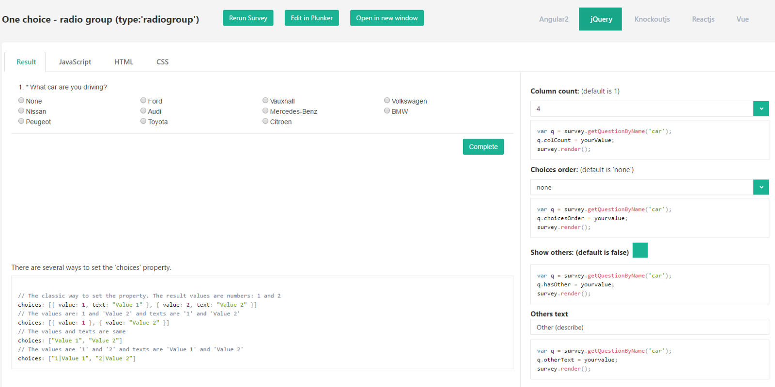775x387 pixels.
Task: Choose the Nissan radio option
Action: pos(21,111)
